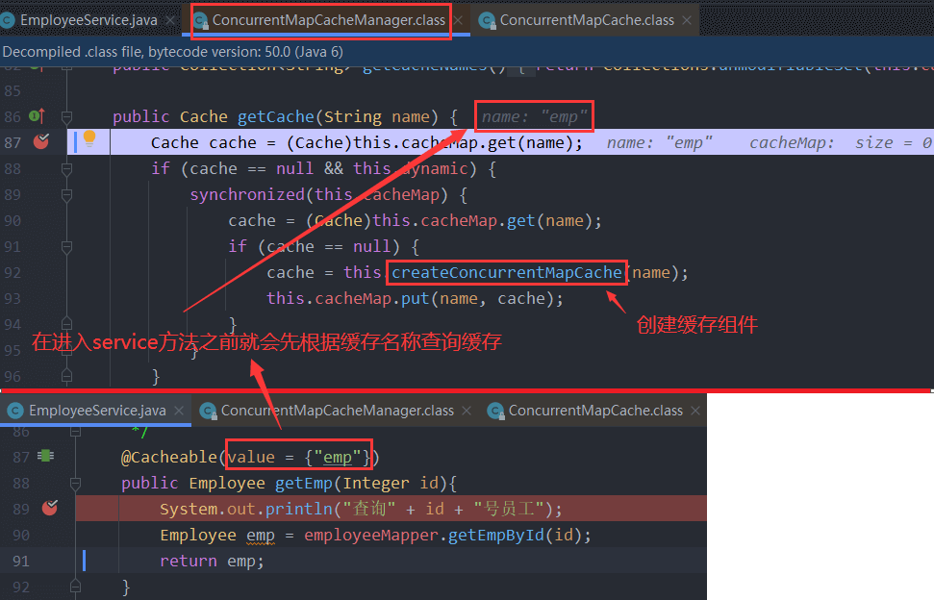Click fold end marker on line 92 bottom editor
Image resolution: width=934 pixels, height=600 pixels.
tap(75, 587)
